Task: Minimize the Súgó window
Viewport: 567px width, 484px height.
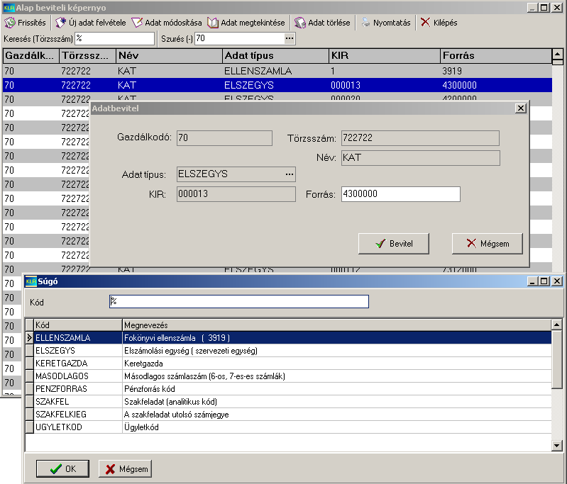Action: click(532, 281)
